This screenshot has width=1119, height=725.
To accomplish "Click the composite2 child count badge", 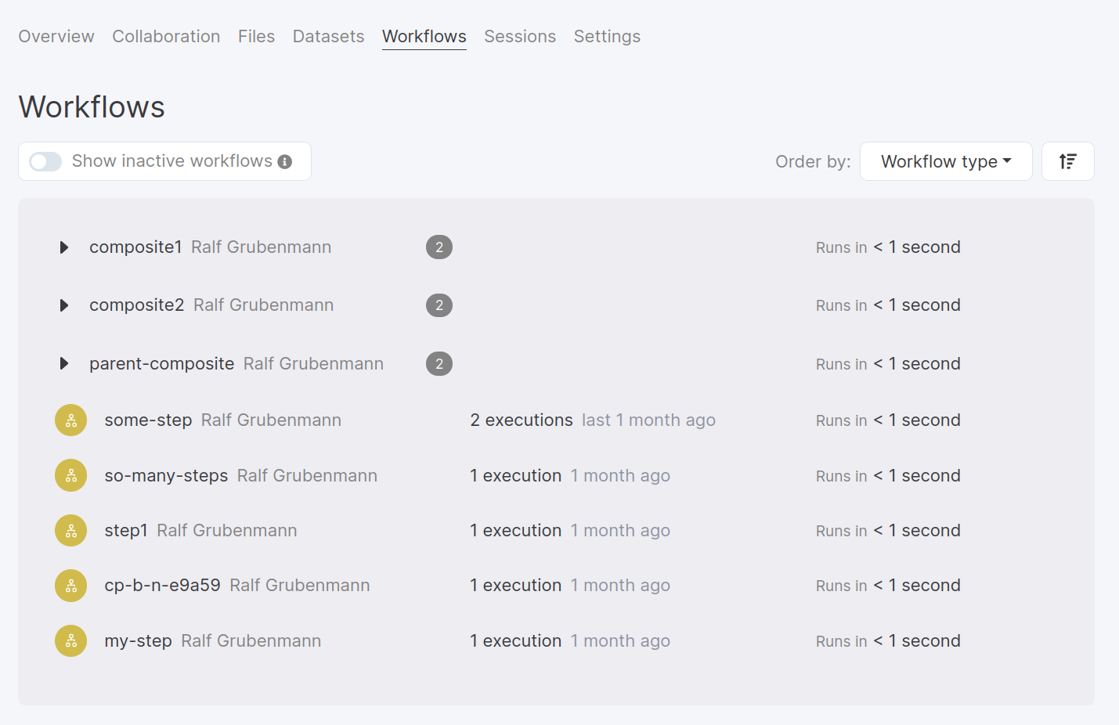I will [439, 305].
